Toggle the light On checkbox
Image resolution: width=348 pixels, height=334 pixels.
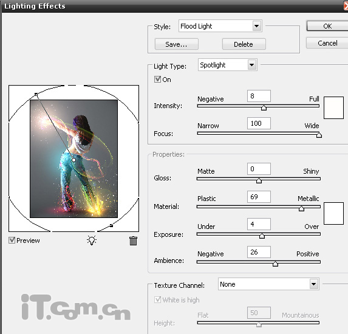(157, 79)
